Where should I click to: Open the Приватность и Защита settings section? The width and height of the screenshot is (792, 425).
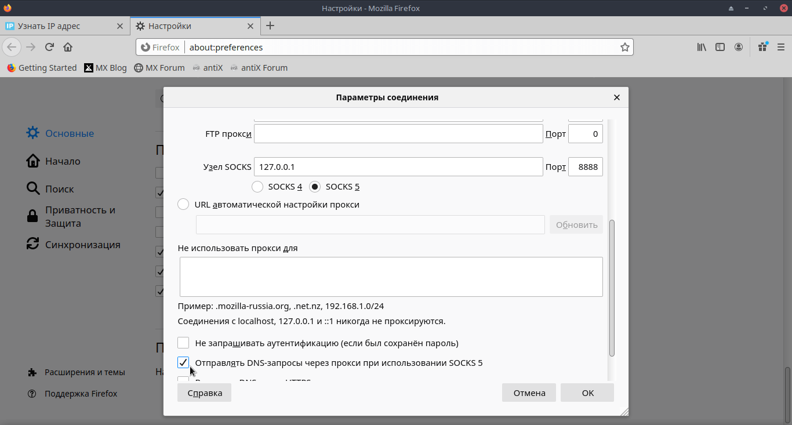[x=80, y=216]
